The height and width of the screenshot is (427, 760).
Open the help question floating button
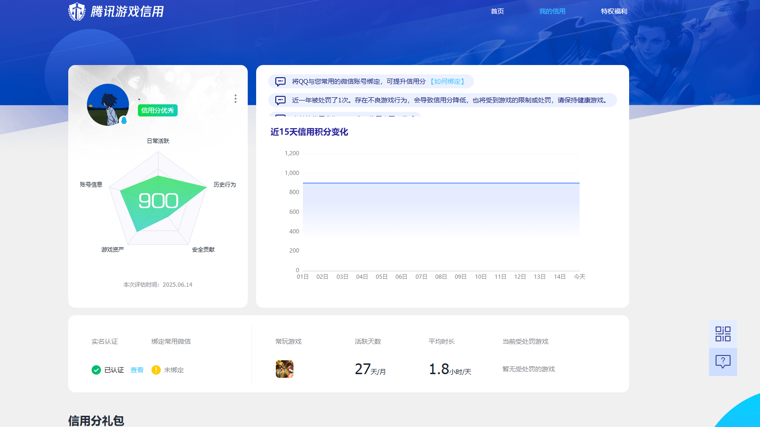click(x=723, y=362)
